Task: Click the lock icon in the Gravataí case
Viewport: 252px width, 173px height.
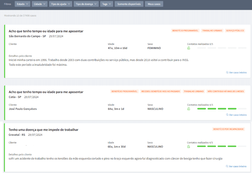Action: [188, 147]
